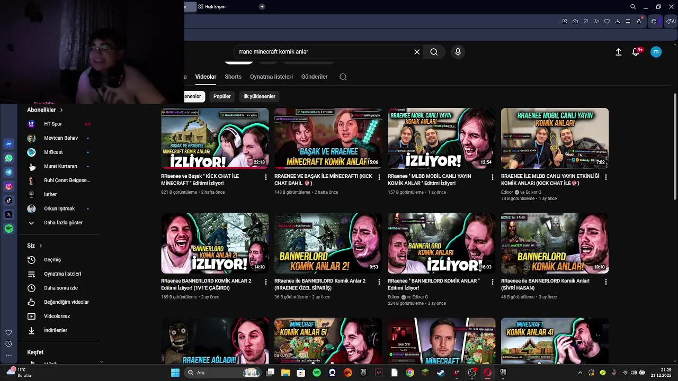The height and width of the screenshot is (381, 678).
Task: Play the 9:53 Bannerlord Komik Anlar 2 thumbnail
Action: [x=328, y=243]
